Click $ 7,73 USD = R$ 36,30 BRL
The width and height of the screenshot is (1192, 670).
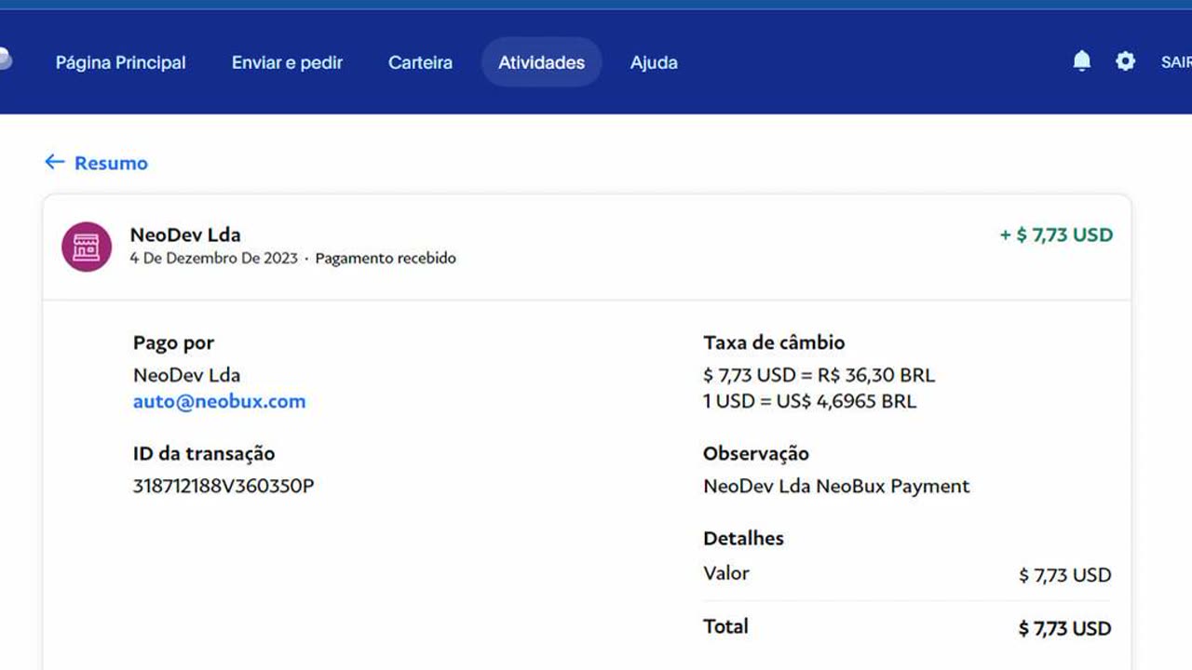(819, 375)
